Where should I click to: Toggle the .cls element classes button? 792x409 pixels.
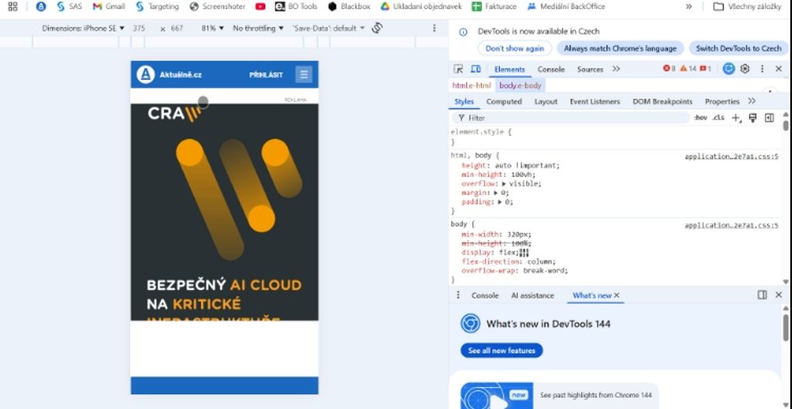(719, 118)
